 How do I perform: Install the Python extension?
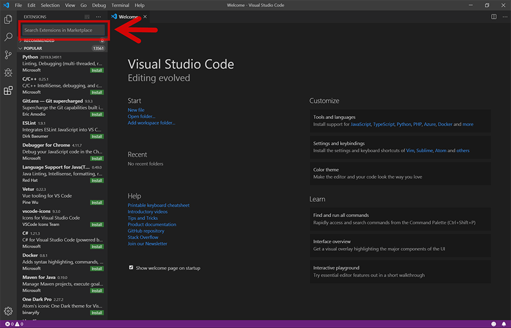tap(97, 70)
